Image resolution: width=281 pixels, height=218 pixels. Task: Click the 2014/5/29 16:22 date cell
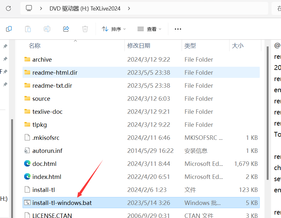(151, 151)
